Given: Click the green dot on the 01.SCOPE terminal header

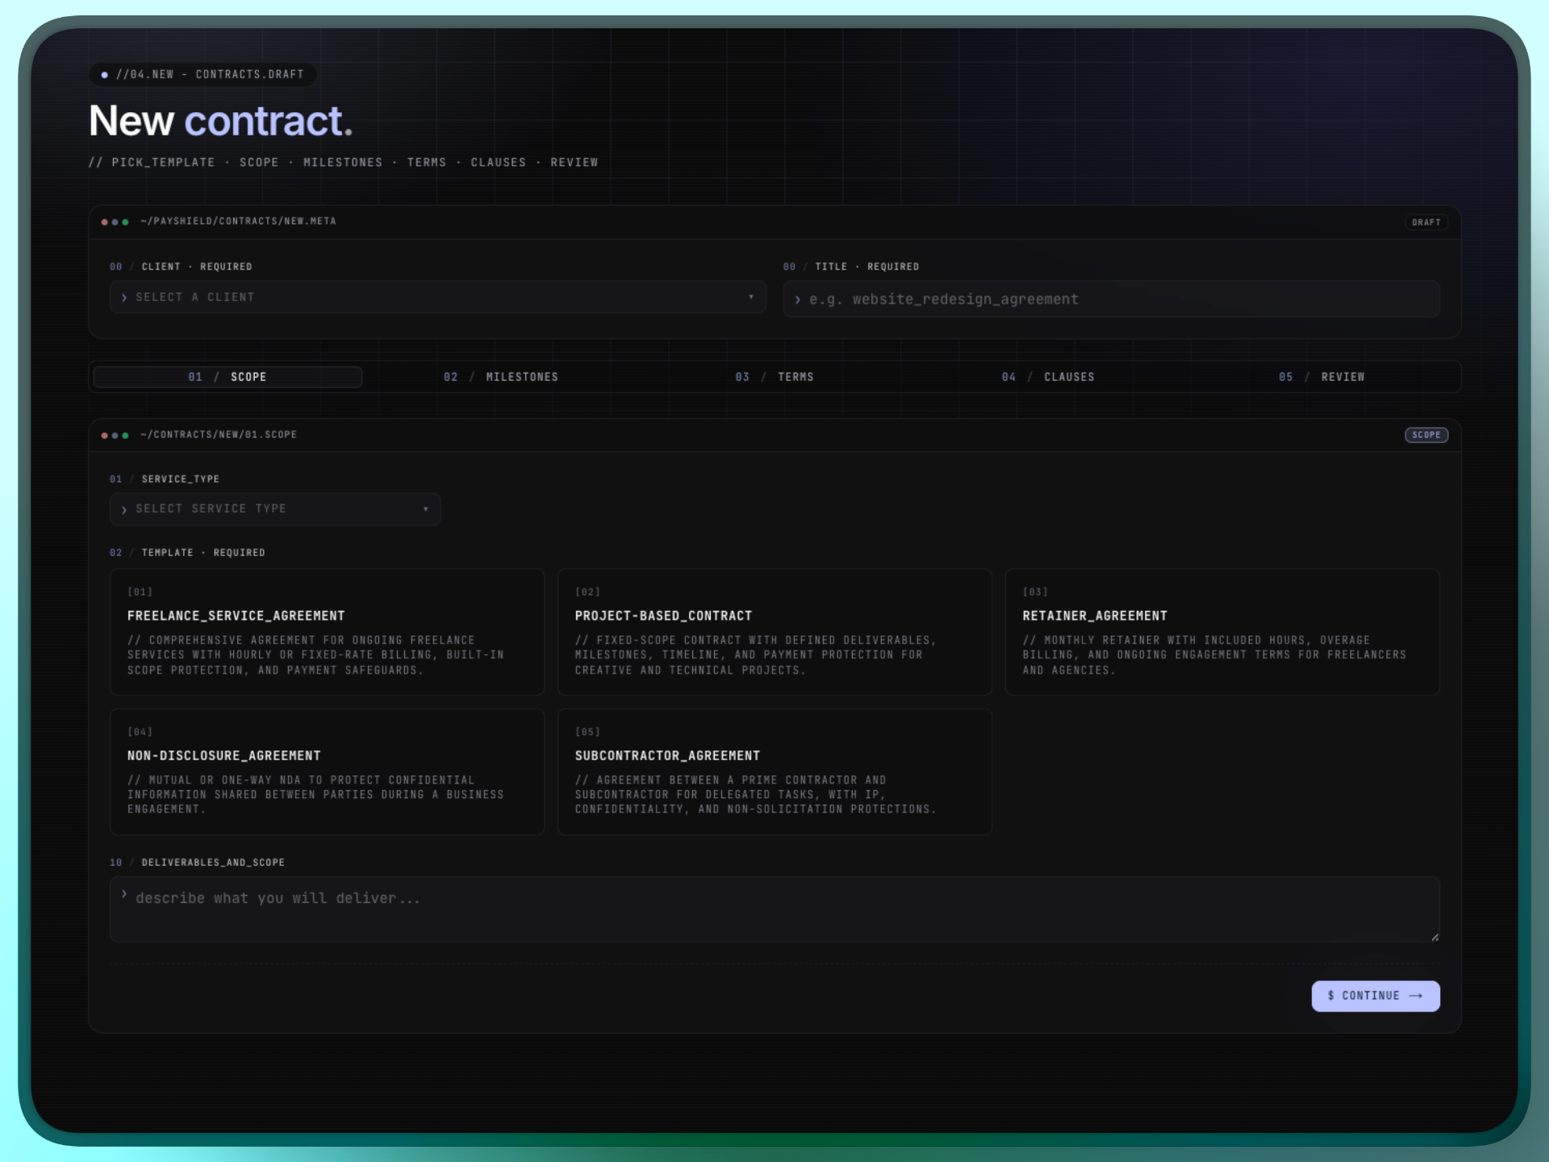Looking at the screenshot, I should [126, 434].
